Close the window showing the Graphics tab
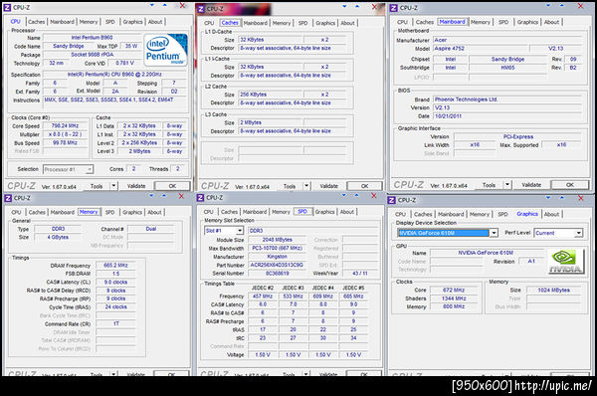Image resolution: width=597 pixels, height=396 pixels. coord(580,198)
